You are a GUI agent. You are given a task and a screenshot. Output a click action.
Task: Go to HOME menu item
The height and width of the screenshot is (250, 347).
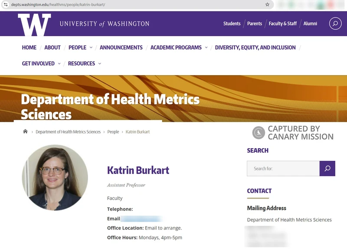pyautogui.click(x=29, y=47)
